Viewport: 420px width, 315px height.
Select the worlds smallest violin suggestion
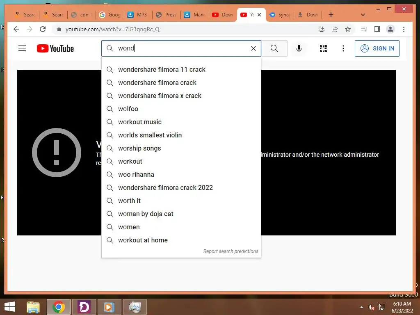point(181,135)
